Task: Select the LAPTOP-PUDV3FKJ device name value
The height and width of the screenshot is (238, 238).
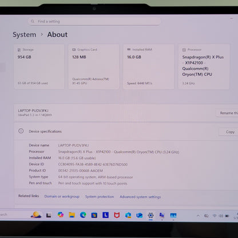Action: click(x=73, y=145)
